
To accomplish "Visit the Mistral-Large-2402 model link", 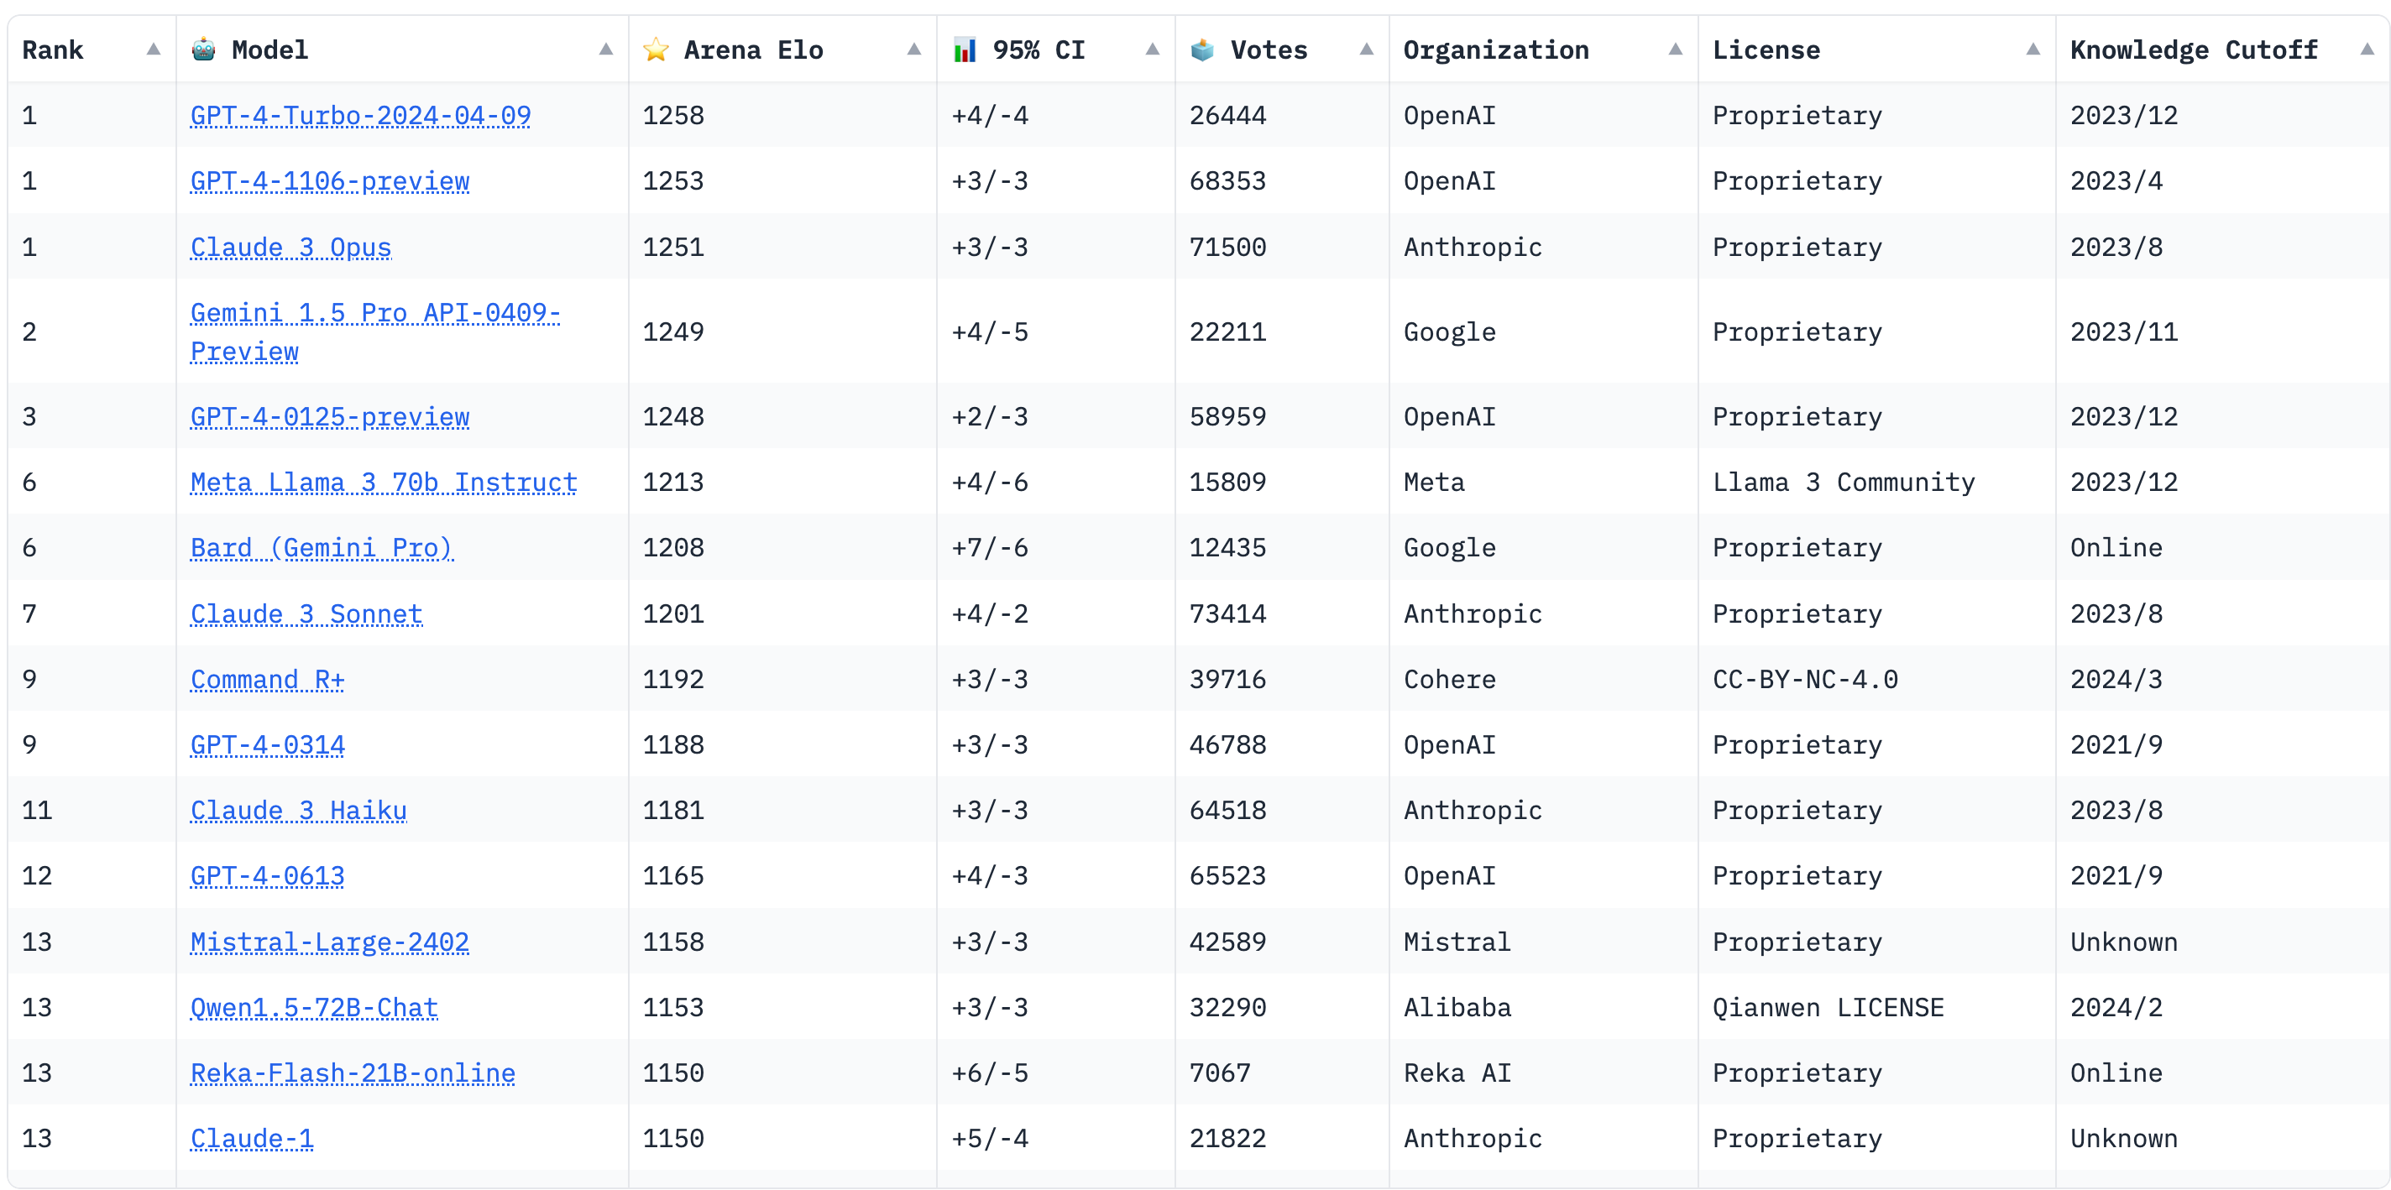I will click(329, 942).
